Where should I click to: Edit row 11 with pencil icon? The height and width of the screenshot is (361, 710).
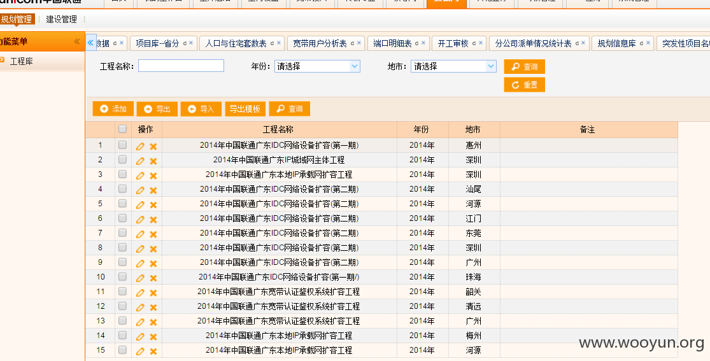tap(140, 293)
